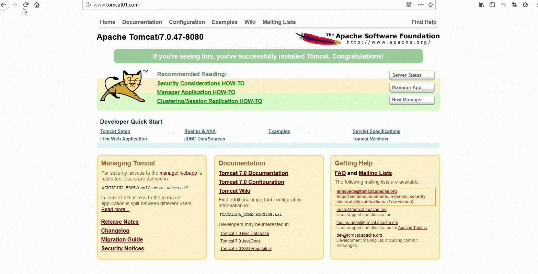Viewport: 538px width, 274px height.
Task: Click announce@tomcat.apache.org mailing list link
Action: (x=367, y=191)
